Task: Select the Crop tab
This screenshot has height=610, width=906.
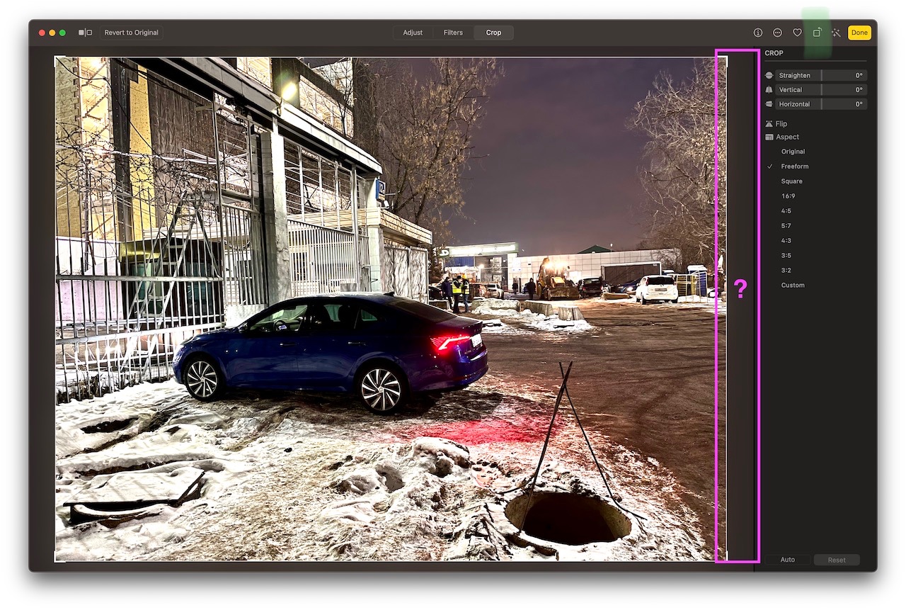Action: (x=493, y=33)
